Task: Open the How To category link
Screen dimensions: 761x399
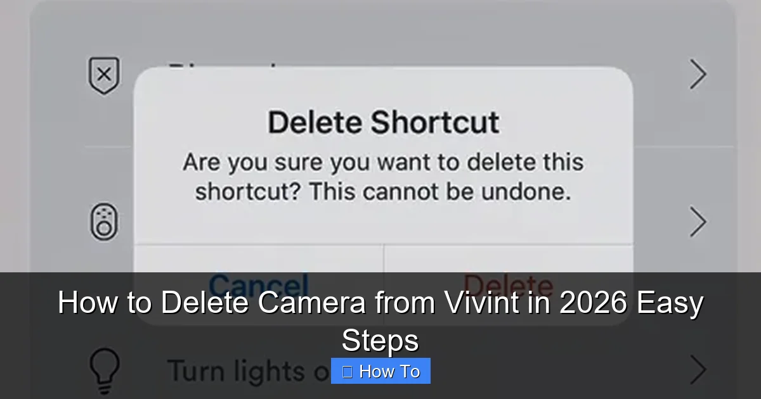Action: (380, 370)
